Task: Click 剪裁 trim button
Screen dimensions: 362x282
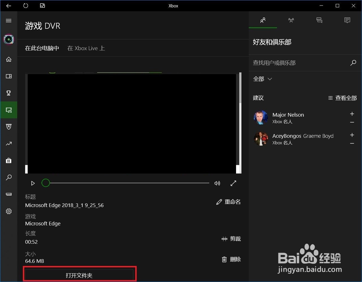Action: [231, 239]
